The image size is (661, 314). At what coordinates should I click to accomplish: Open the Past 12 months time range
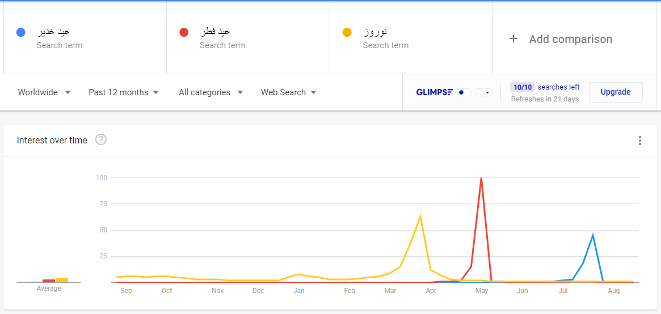tap(124, 92)
